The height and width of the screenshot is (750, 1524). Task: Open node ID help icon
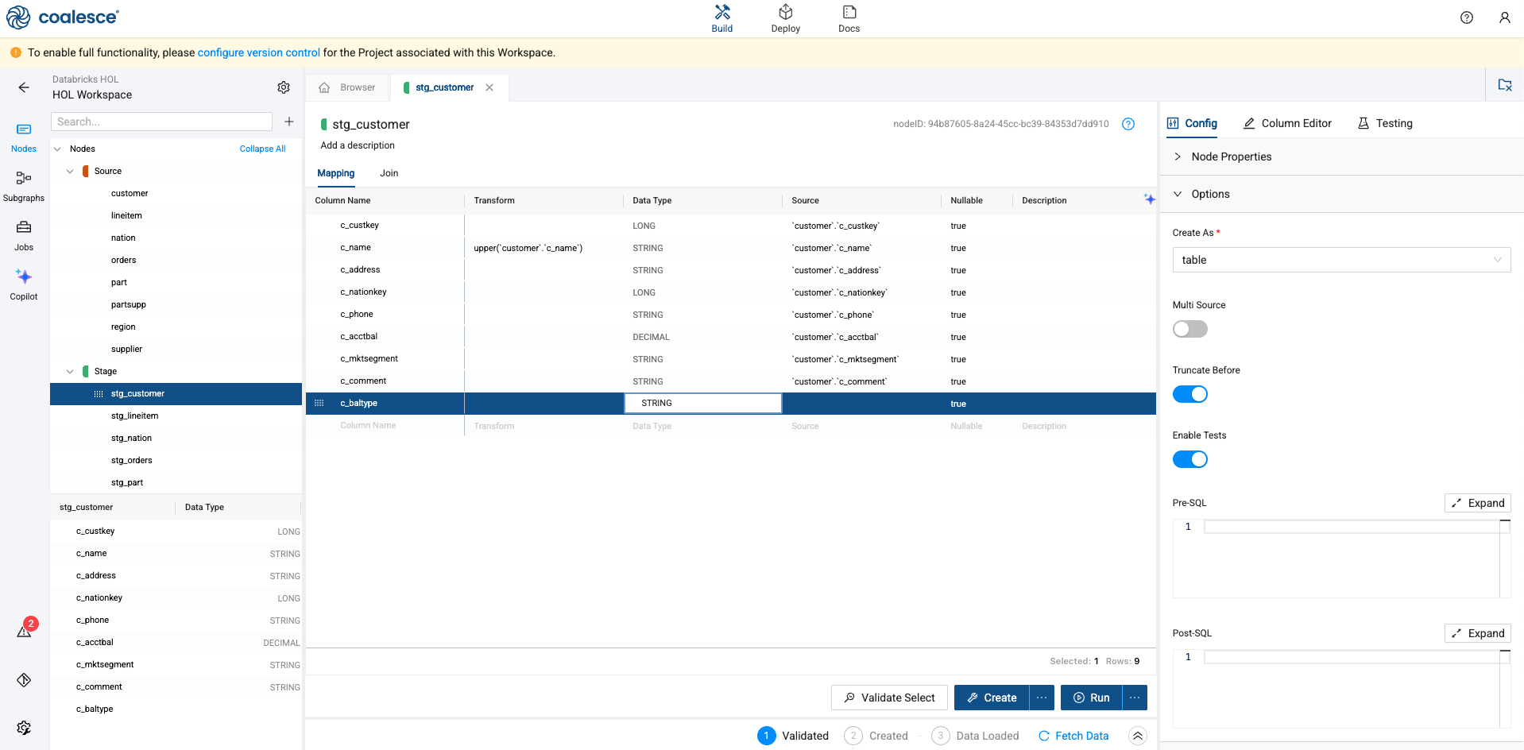pos(1128,124)
